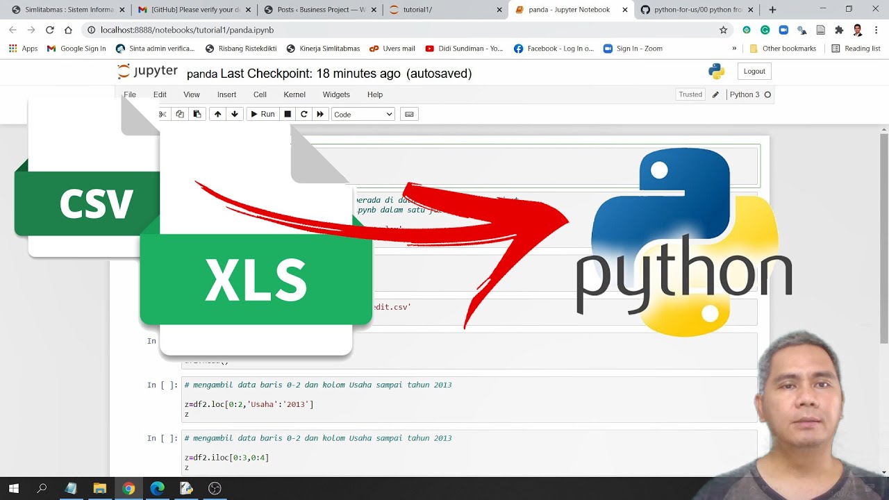Open the cell type Code dropdown
889x500 pixels.
tap(363, 114)
